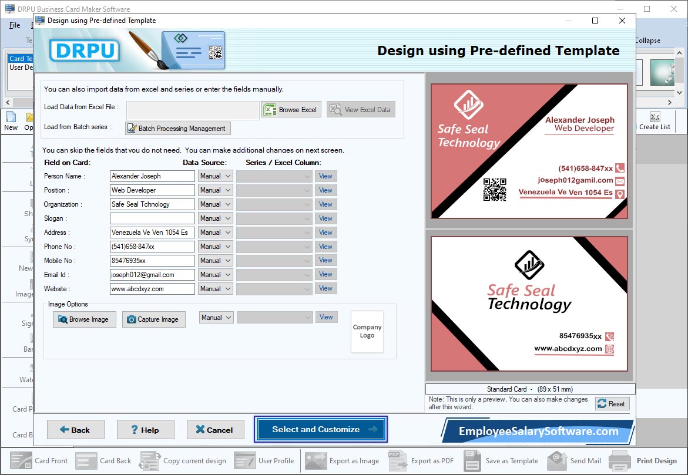Open Slogan data source dropdown
688x475 pixels.
tap(216, 218)
